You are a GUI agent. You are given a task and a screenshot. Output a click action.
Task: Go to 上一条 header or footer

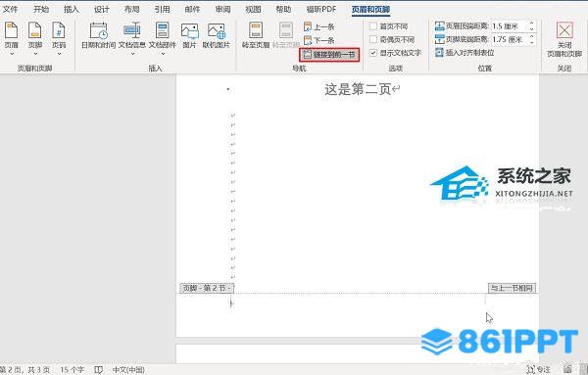pyautogui.click(x=318, y=27)
